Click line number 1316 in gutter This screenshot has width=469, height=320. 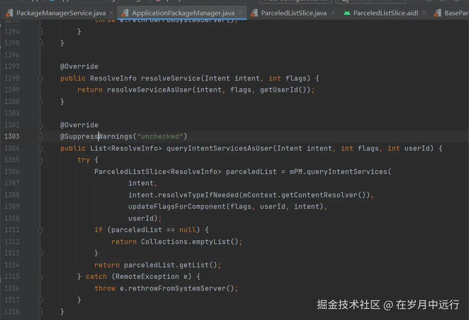(12, 288)
